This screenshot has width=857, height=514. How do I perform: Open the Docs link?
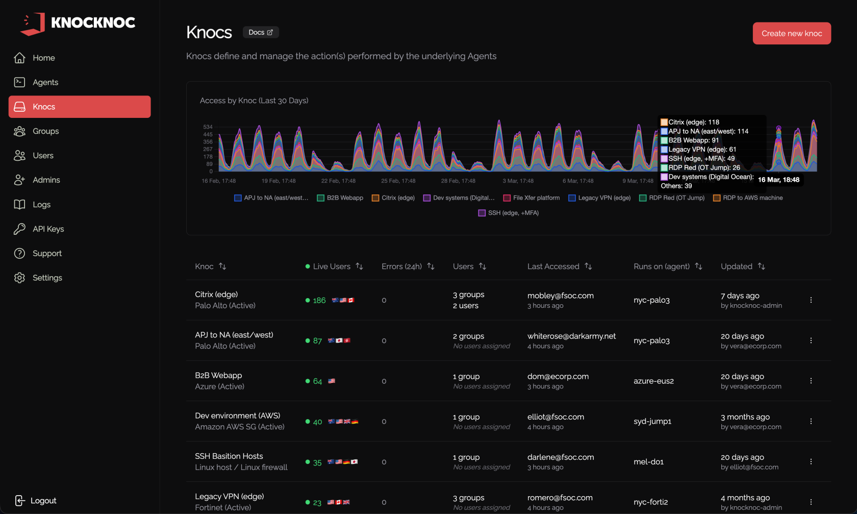tap(261, 32)
